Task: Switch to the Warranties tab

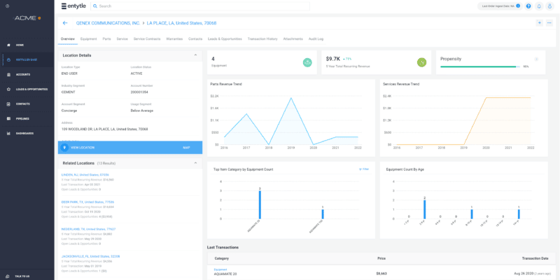Action: 174,39
